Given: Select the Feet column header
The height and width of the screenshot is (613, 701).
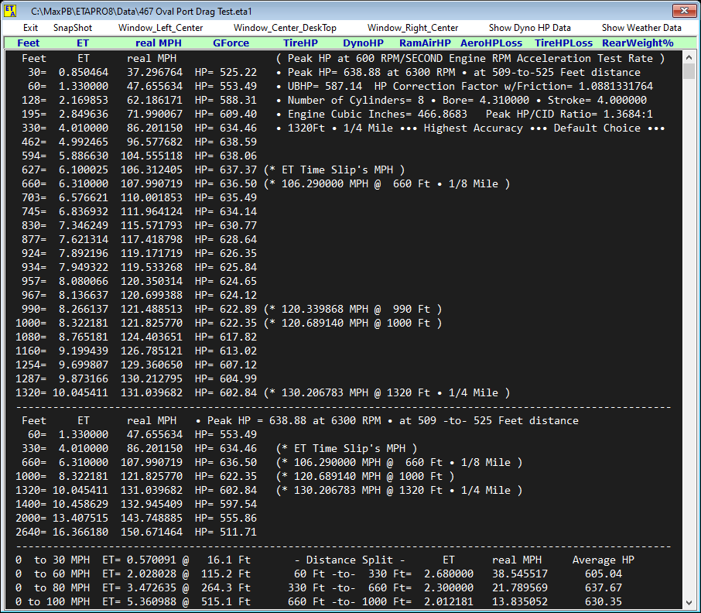Looking at the screenshot, I should (28, 43).
